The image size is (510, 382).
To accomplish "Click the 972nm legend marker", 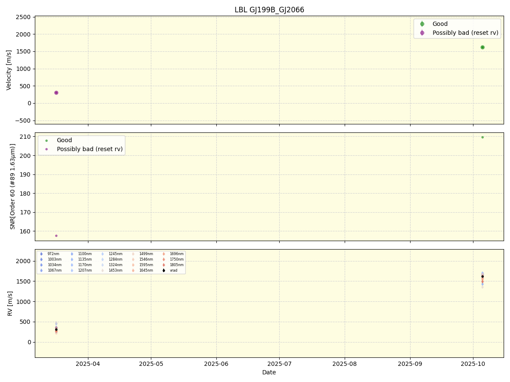I will click(41, 254).
